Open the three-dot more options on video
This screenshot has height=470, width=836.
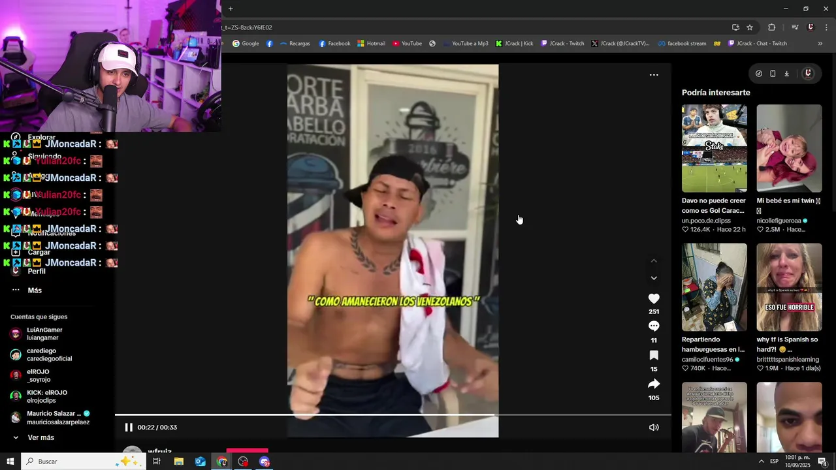[x=654, y=75]
